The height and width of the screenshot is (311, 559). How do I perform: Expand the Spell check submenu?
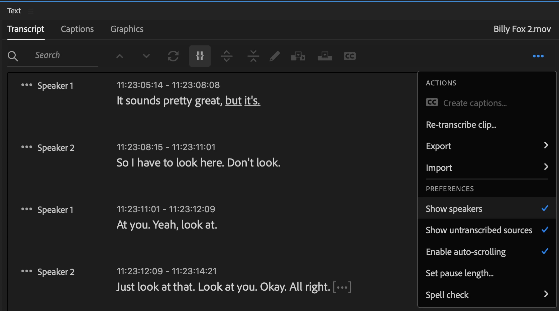[487, 295]
